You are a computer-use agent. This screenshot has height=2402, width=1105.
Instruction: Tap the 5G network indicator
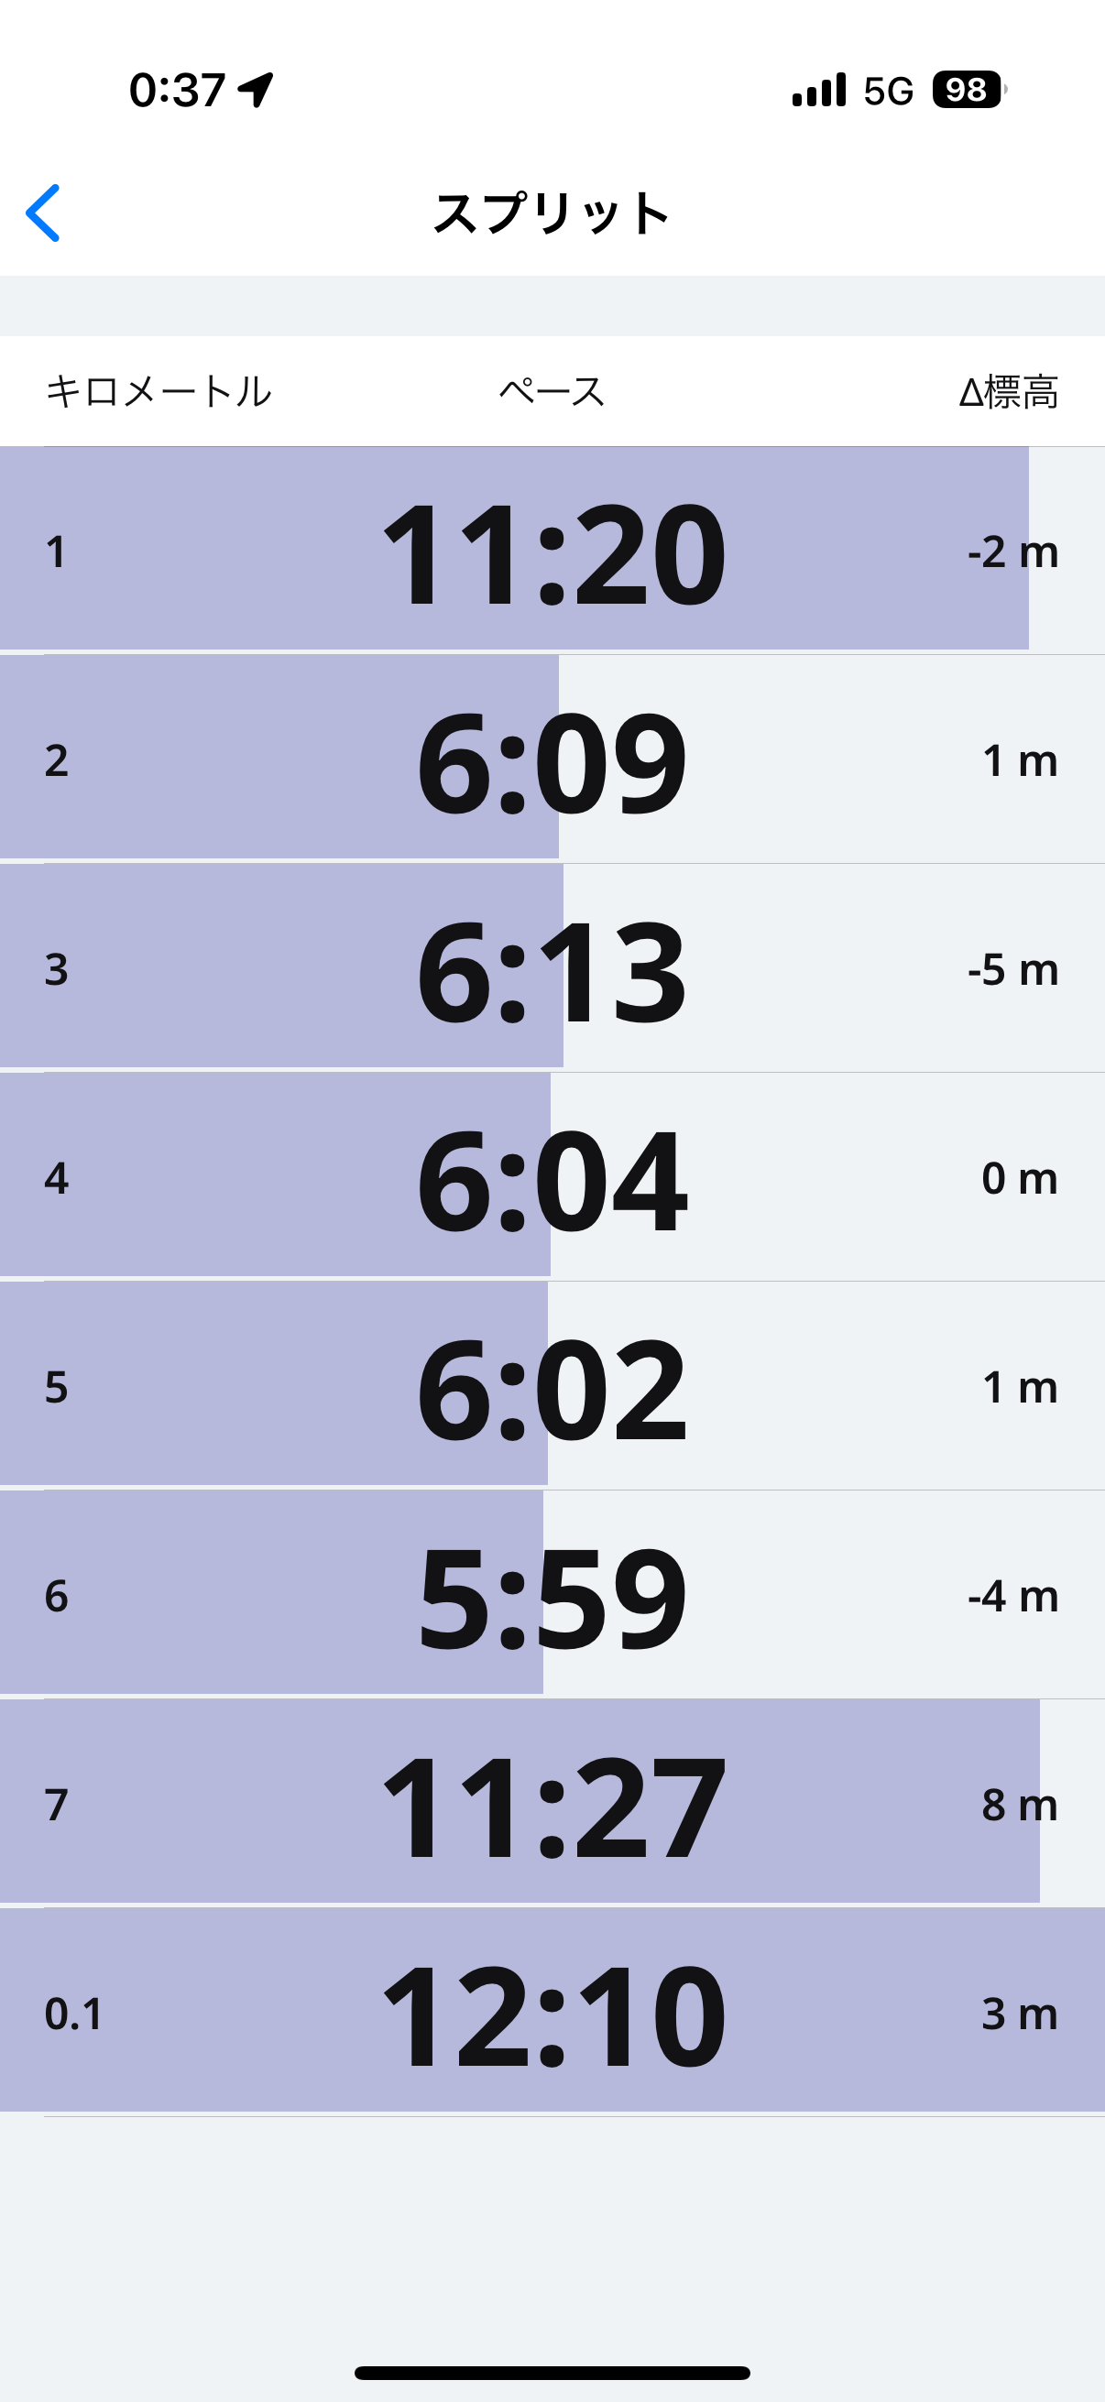point(888,92)
